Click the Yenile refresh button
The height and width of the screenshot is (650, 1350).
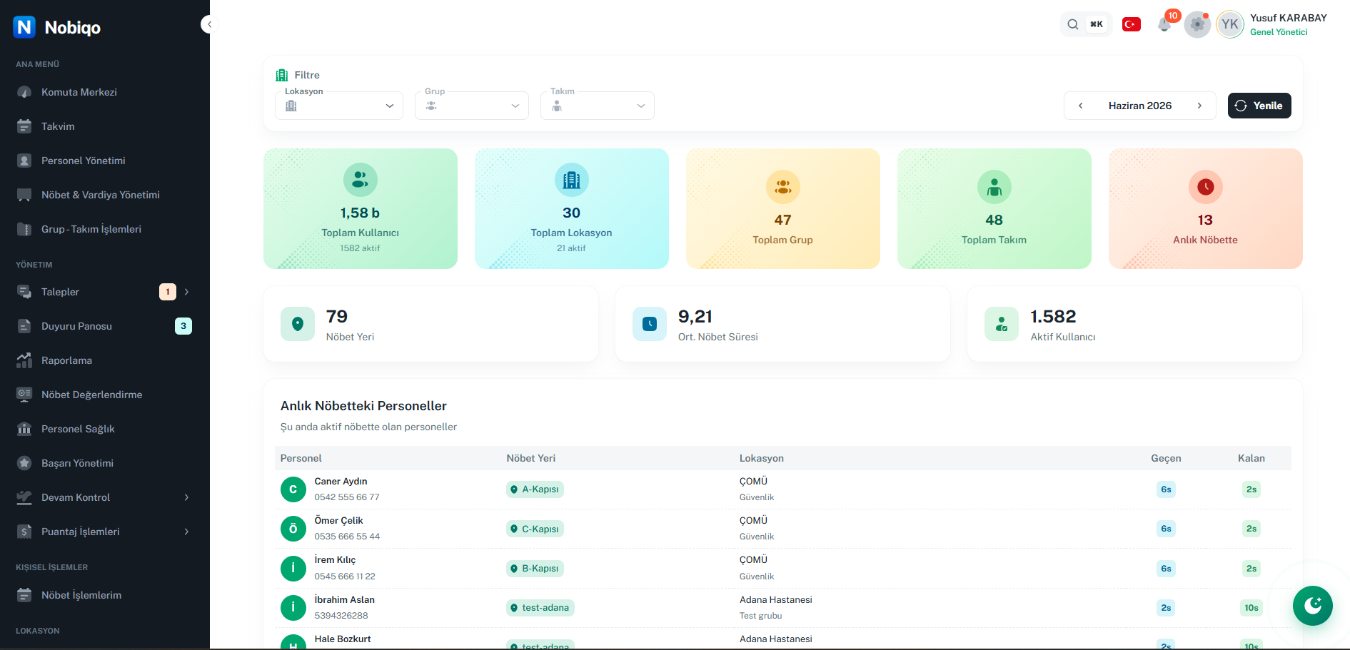tap(1259, 106)
